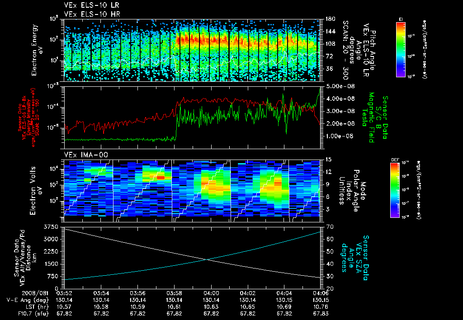Select the VEx ELS-10 HR title
The height and width of the screenshot is (320, 463).
(x=92, y=14)
